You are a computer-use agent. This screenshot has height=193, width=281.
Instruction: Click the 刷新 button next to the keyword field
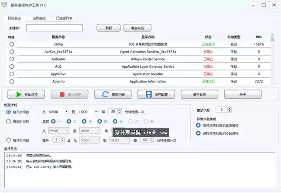tap(108, 28)
